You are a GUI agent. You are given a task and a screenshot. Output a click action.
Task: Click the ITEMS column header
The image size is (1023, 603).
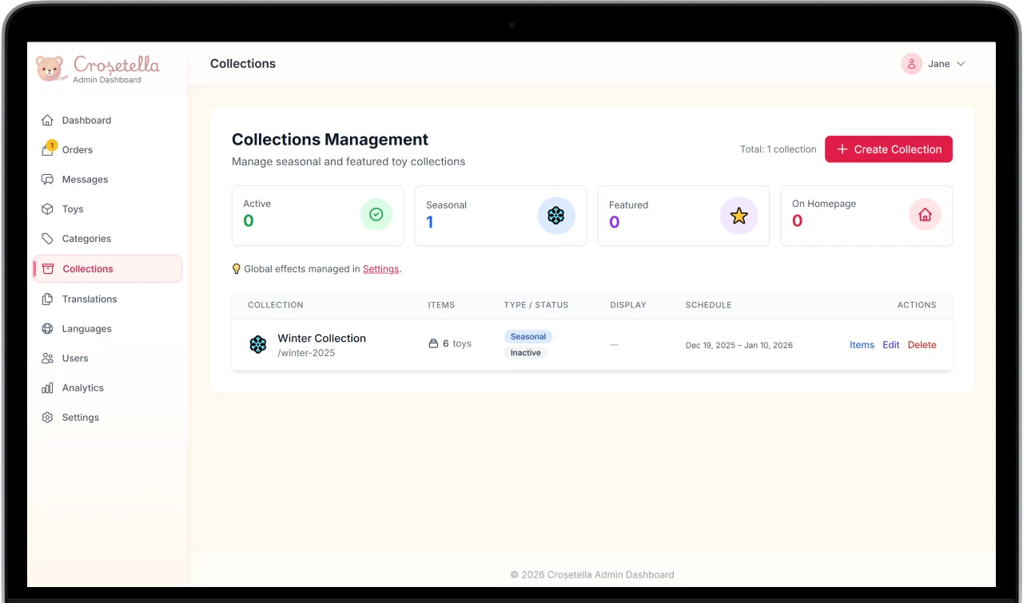(x=441, y=305)
